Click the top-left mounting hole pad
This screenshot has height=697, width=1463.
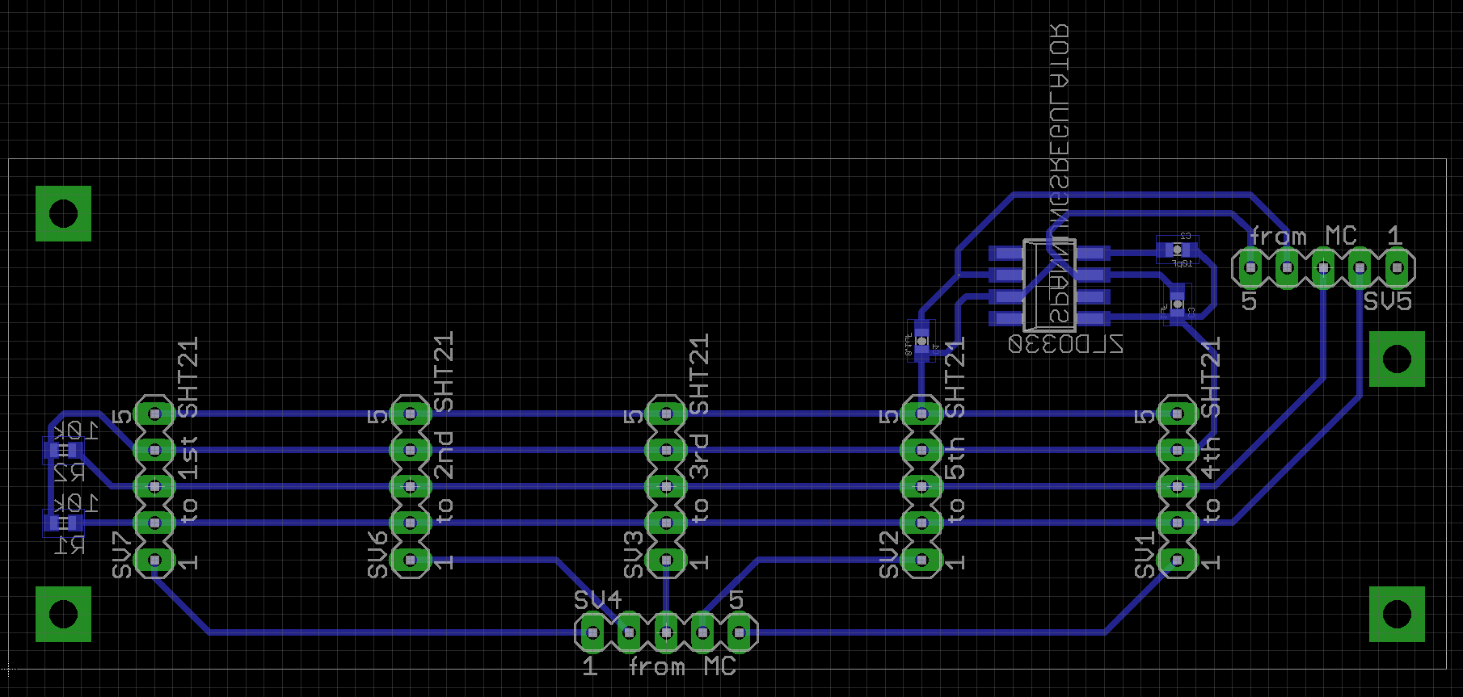[x=63, y=214]
